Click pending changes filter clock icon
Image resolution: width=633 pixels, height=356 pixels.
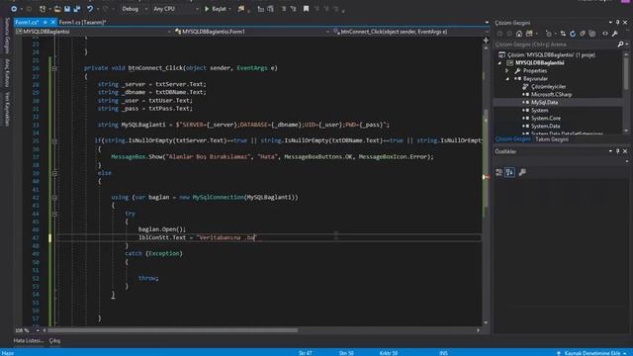click(549, 34)
